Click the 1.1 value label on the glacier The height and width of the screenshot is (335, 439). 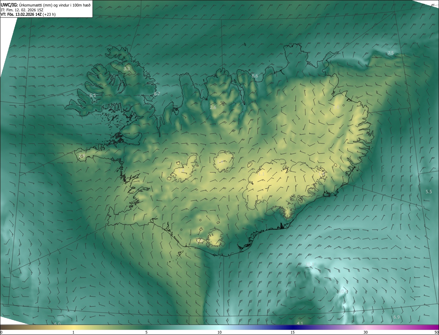click(261, 174)
